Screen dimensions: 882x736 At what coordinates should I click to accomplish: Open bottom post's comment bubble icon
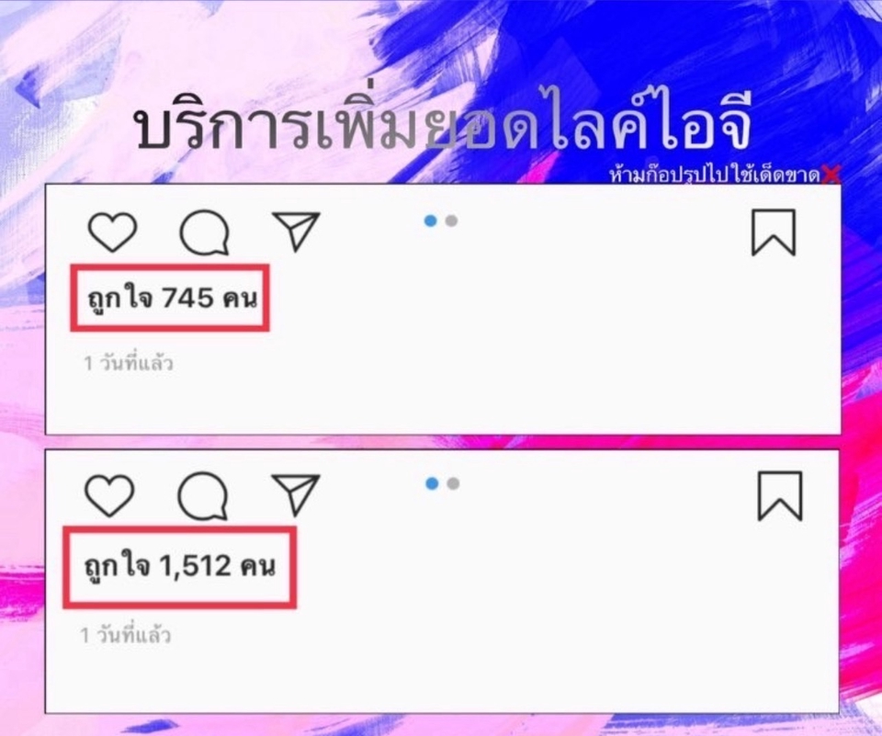tap(203, 495)
